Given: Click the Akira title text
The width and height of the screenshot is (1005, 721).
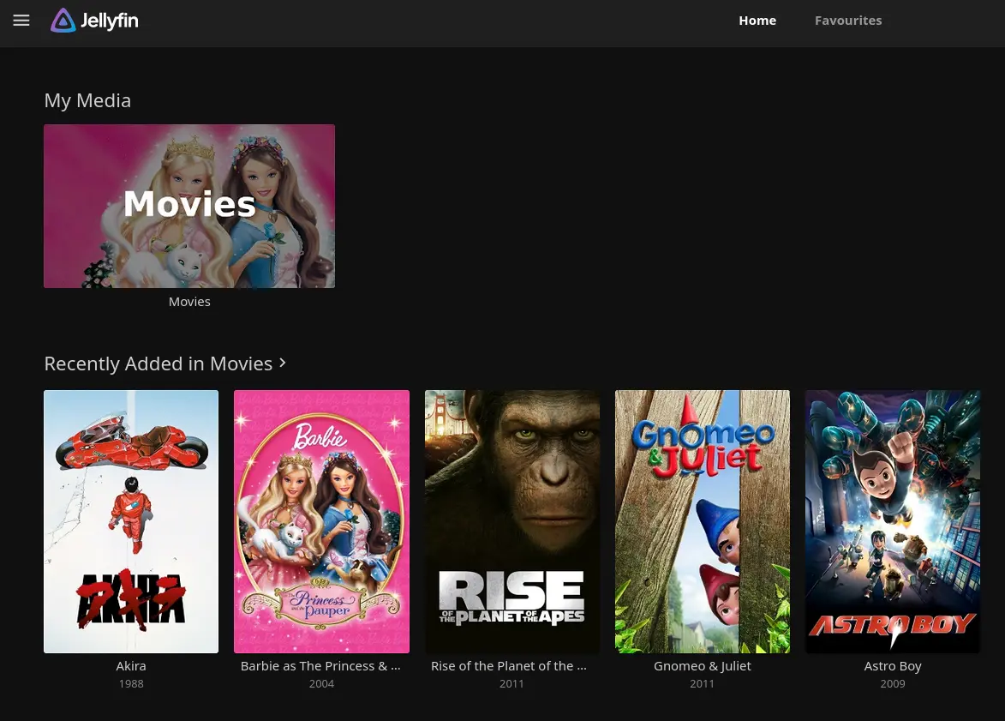Looking at the screenshot, I should coord(131,666).
